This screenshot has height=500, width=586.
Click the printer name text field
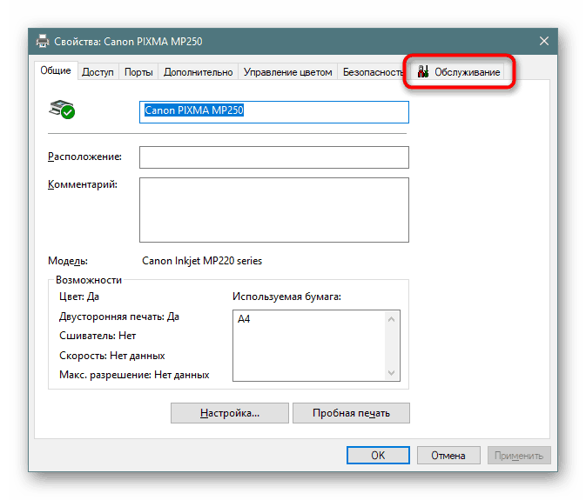273,111
